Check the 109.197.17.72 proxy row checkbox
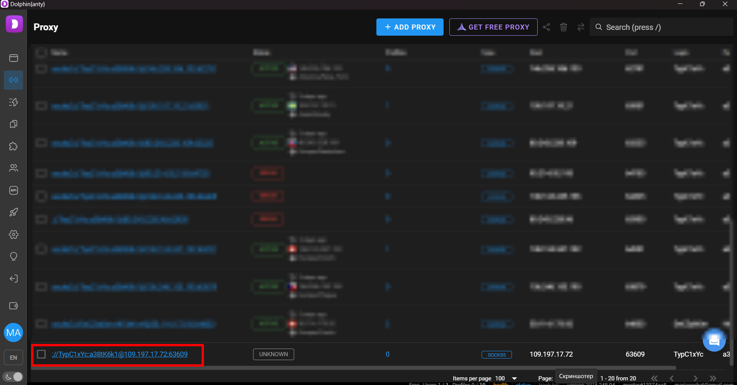The image size is (737, 385). tap(41, 354)
